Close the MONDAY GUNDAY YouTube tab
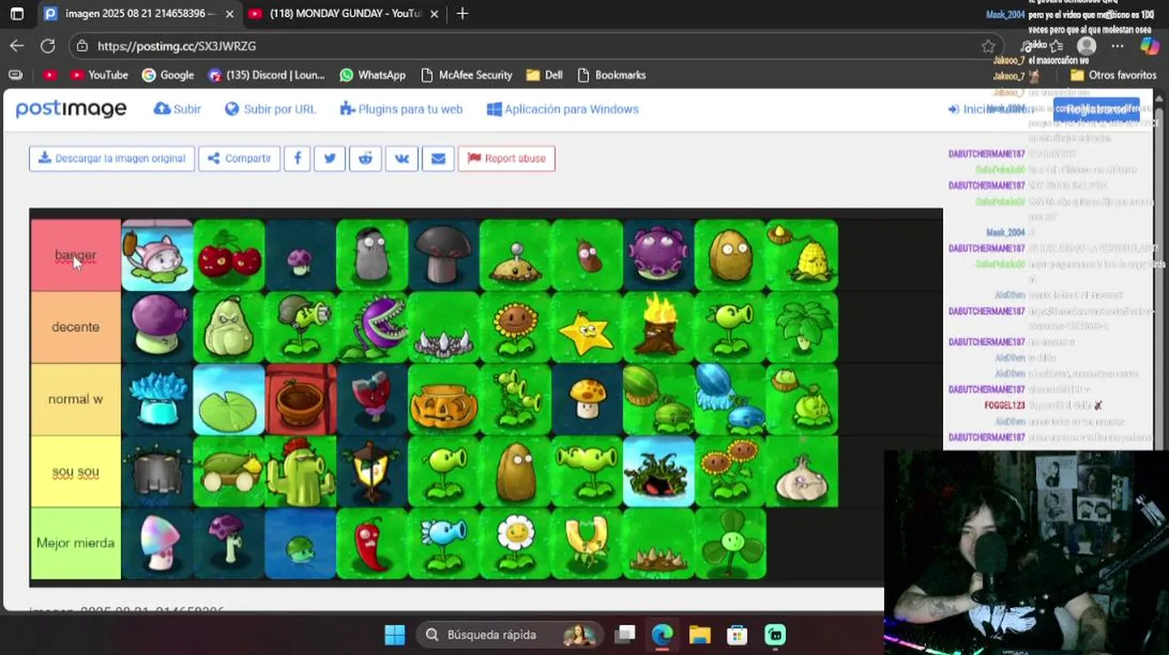 pos(434,14)
